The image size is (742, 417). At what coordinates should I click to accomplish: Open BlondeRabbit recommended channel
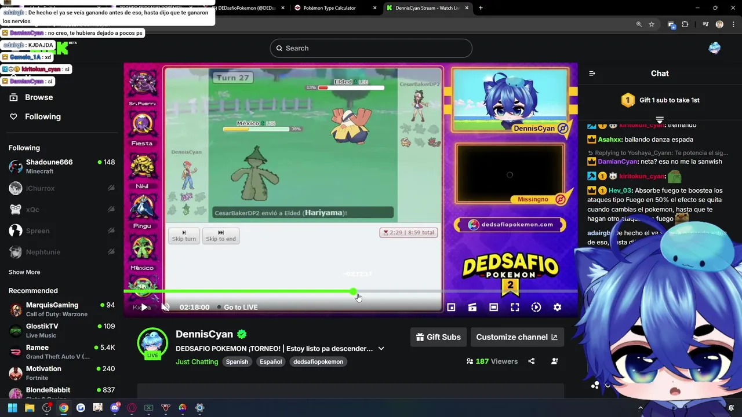click(61, 393)
